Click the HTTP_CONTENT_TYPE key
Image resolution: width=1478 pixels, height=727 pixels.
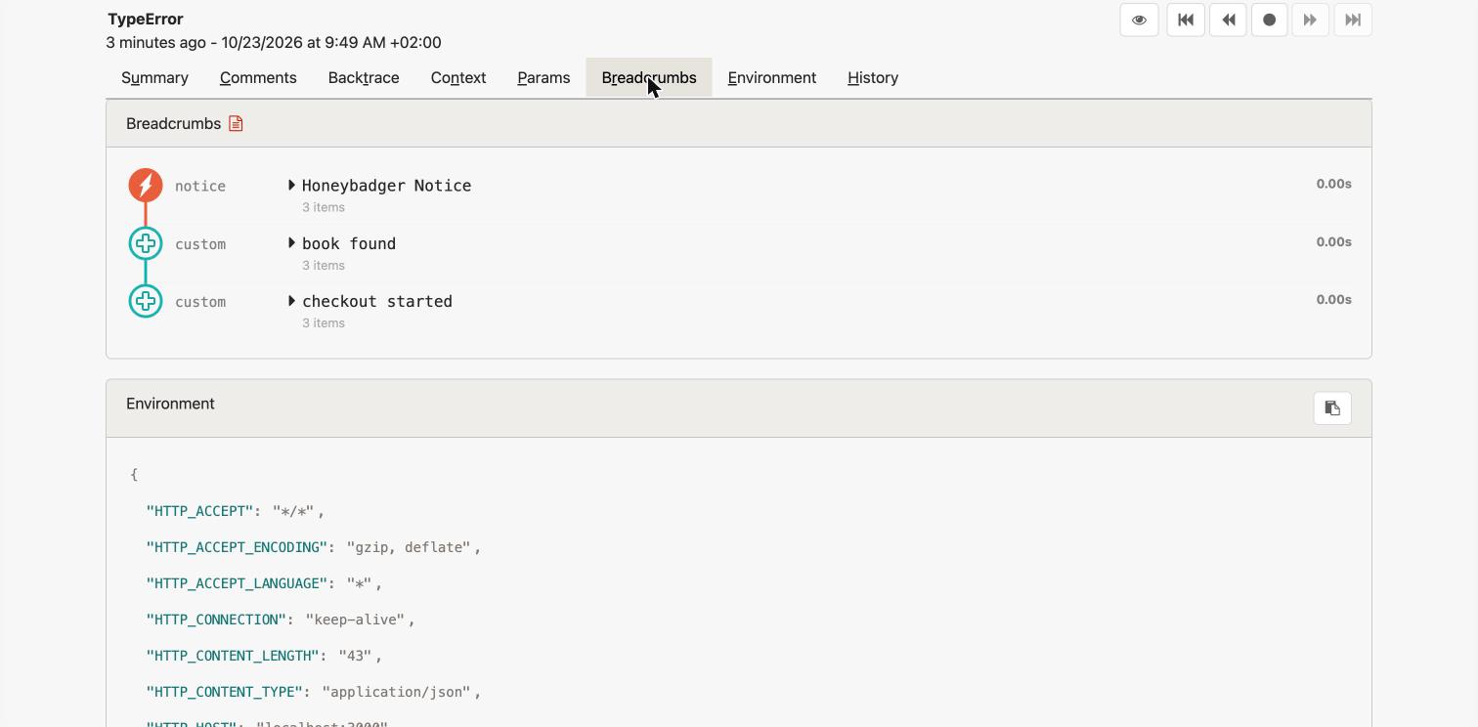[225, 692]
